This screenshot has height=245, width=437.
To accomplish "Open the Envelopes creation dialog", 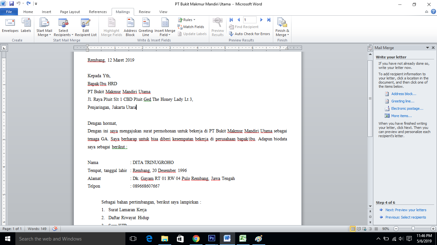I will [10, 27].
